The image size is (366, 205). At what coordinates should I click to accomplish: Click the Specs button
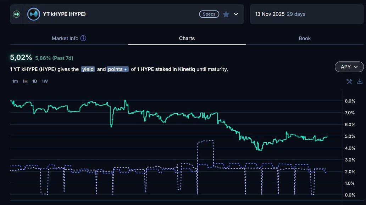pyautogui.click(x=209, y=14)
